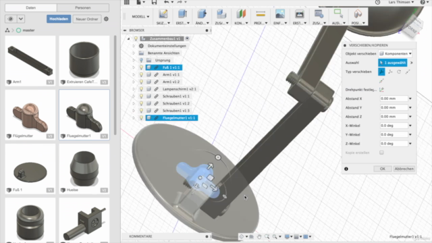Choose the point-to-point move type icon

(408, 72)
